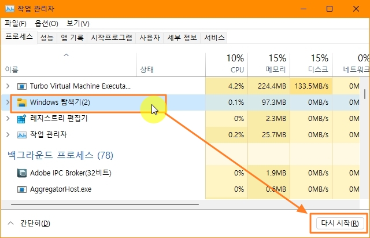370x238 pixels.
Task: Click the 25.7MB memory value
Action: tap(273, 135)
